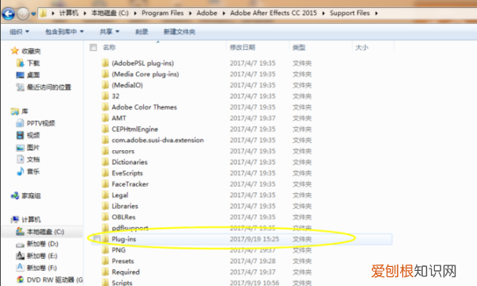The image size is (477, 286).
Task: Expand arrow after Adobe breadcrumb
Action: 224,14
